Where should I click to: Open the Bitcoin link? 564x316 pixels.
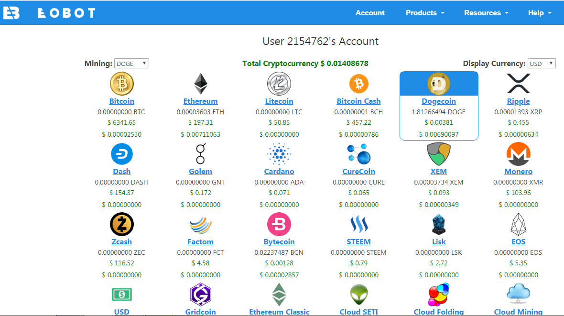[x=121, y=101]
